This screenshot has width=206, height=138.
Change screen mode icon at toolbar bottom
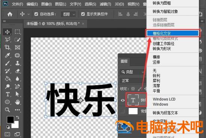(17, 134)
